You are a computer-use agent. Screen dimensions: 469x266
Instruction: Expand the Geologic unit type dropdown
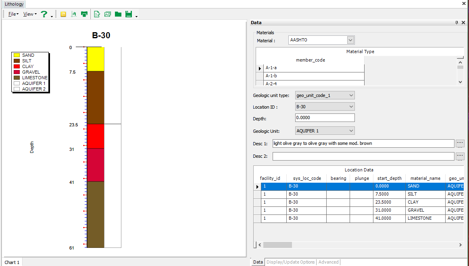(x=351, y=95)
